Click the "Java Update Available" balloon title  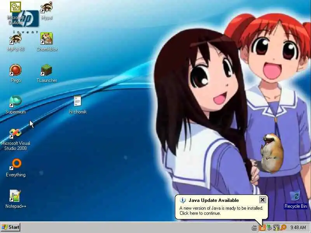[x=213, y=200]
